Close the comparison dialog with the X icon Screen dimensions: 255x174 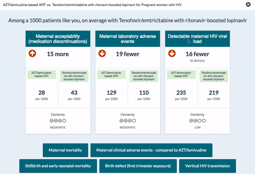point(248,4)
